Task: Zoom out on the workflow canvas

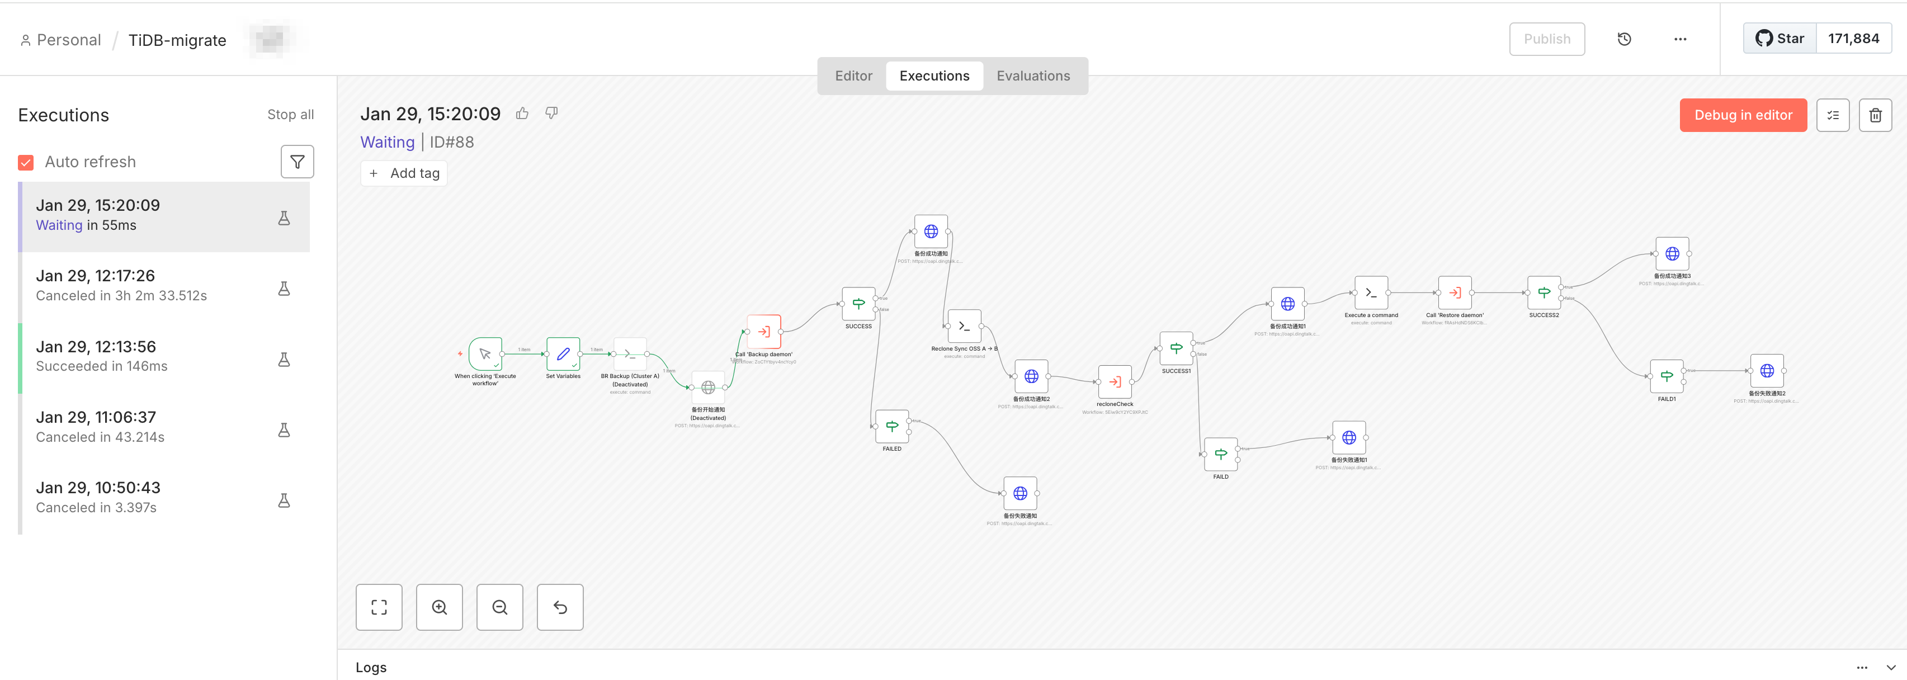Action: [500, 607]
